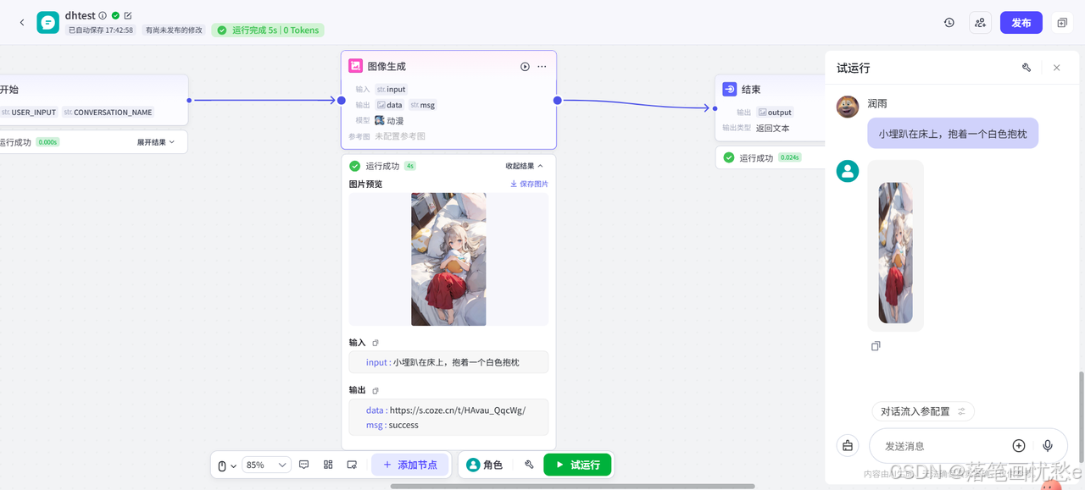The image size is (1085, 490).
Task: Open the mouse interaction mode dropdown
Action: click(x=227, y=465)
